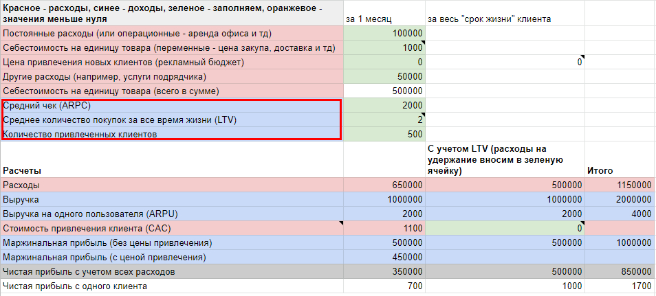
Task: Click the green cell containing 1000 in Себестоимость row
Action: [x=384, y=47]
